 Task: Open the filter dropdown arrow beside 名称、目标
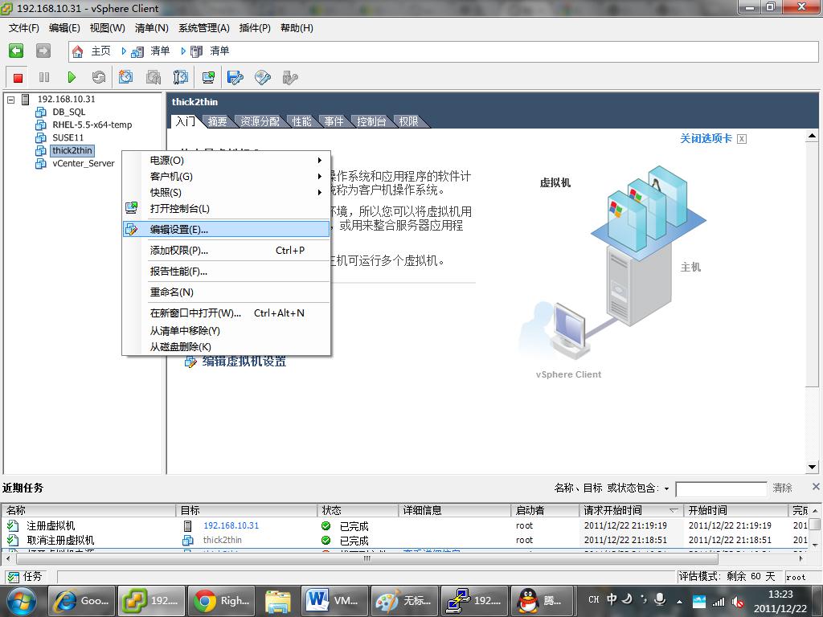pyautogui.click(x=666, y=488)
